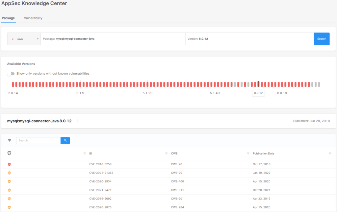Viewport: 337px width, 212px height.
Task: Click the severity shield column header icon
Action: [9, 153]
